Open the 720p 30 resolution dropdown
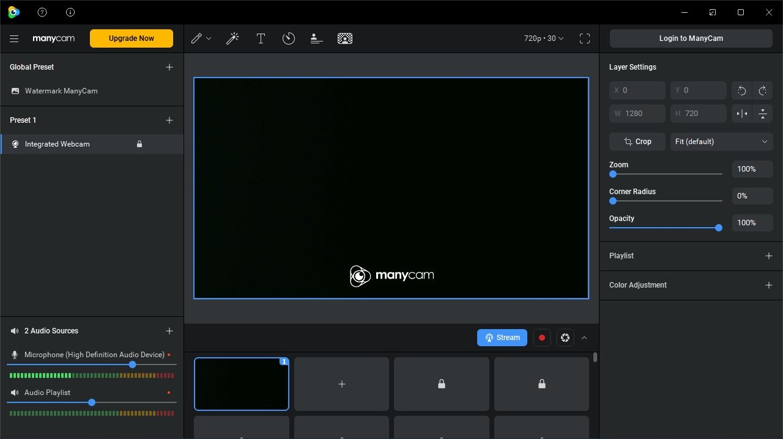This screenshot has height=439, width=783. (x=544, y=38)
